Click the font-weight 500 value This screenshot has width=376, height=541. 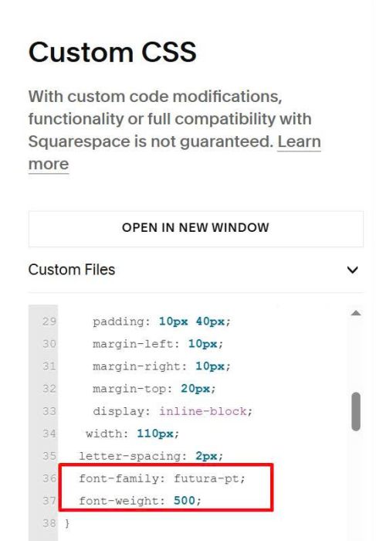[184, 500]
